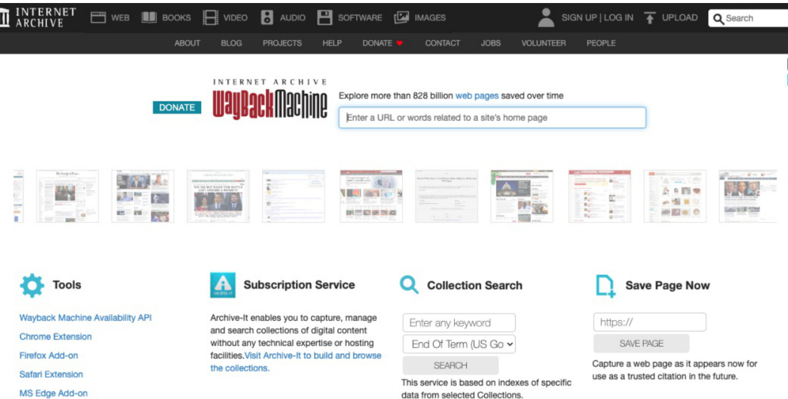This screenshot has width=788, height=399.
Task: Click the Software floppy disk icon
Action: pyautogui.click(x=325, y=18)
